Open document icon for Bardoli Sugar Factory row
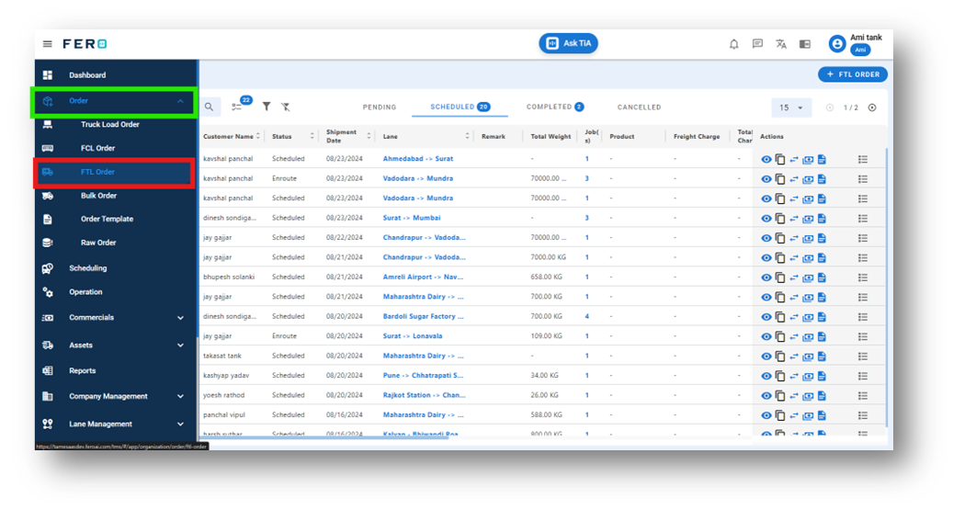This screenshot has width=953, height=510. click(x=822, y=317)
